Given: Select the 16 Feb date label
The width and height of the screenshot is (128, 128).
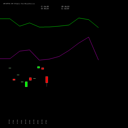Looking at the screenshot, I should (9, 122).
